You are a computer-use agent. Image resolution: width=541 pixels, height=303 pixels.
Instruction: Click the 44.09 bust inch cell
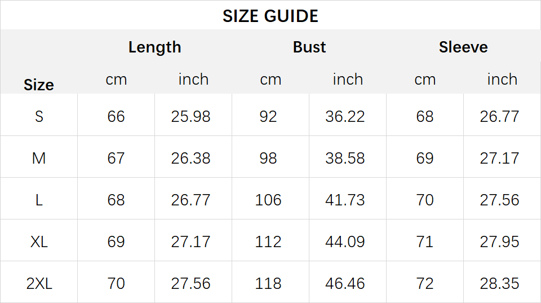345,242
